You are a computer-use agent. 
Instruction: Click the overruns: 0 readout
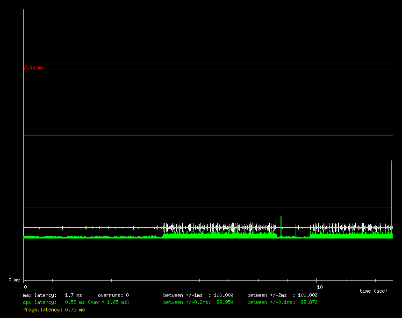(x=113, y=295)
